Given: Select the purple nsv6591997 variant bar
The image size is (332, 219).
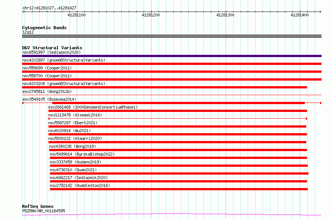Looking at the screenshot, I should coord(172,56).
